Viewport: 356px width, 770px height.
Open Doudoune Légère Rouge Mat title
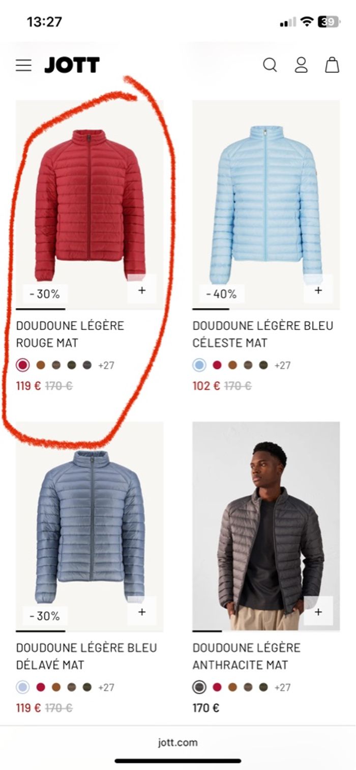click(x=70, y=334)
